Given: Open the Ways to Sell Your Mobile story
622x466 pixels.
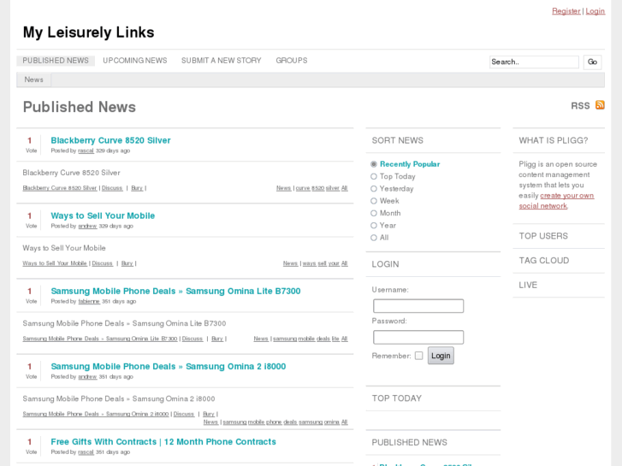Looking at the screenshot, I should (103, 215).
